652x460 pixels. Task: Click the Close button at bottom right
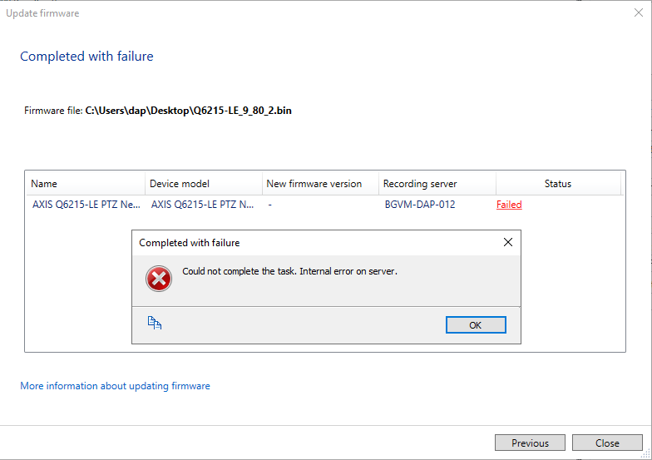coord(607,443)
